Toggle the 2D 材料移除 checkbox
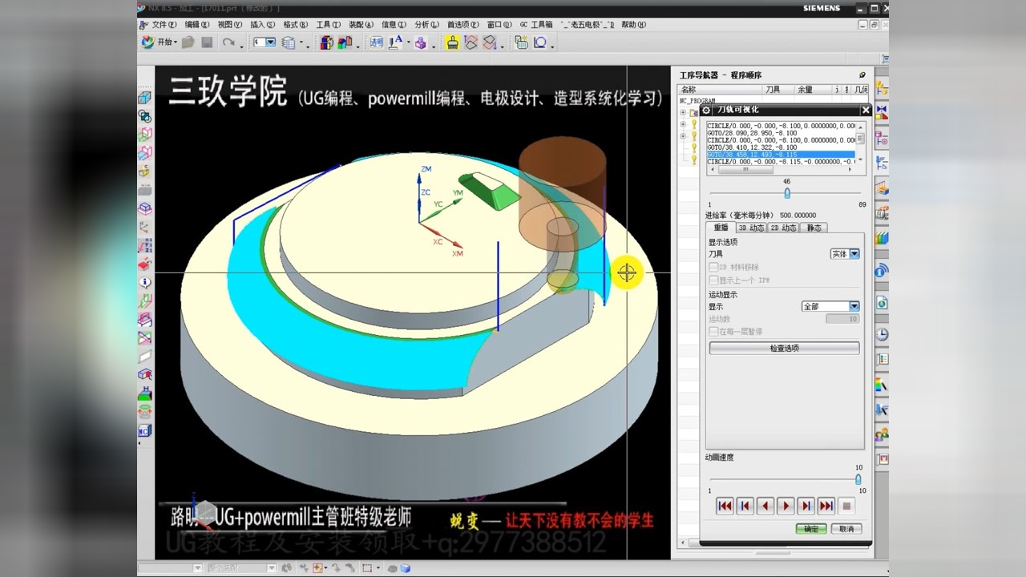This screenshot has height=577, width=1026. (x=713, y=267)
